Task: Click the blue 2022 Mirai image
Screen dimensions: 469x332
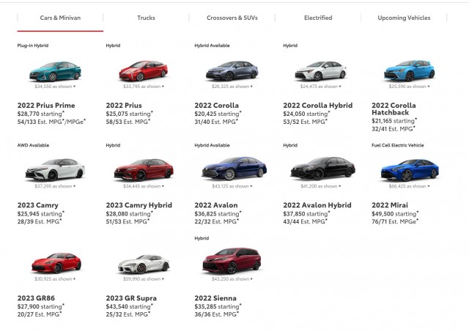Action: pos(410,170)
